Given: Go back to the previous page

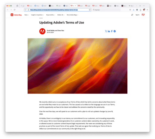Looking at the screenshot, I should [x=8, y=10].
